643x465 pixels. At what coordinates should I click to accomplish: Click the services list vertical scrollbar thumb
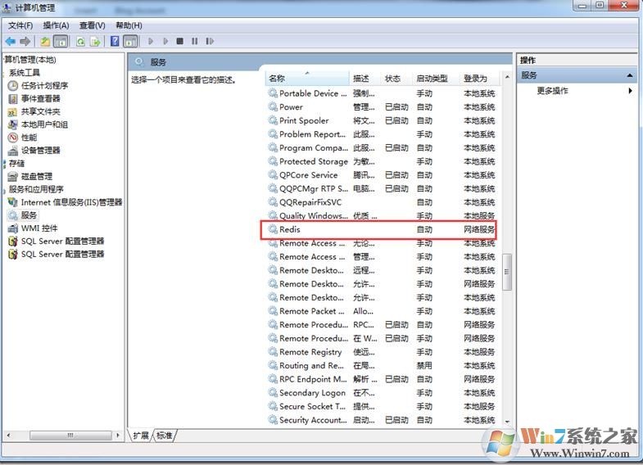tap(507, 272)
